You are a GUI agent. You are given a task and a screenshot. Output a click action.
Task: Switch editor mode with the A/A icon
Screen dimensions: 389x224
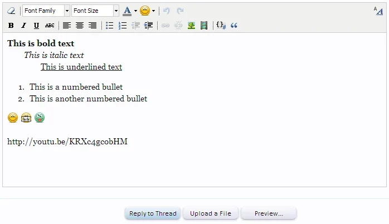coord(378,11)
